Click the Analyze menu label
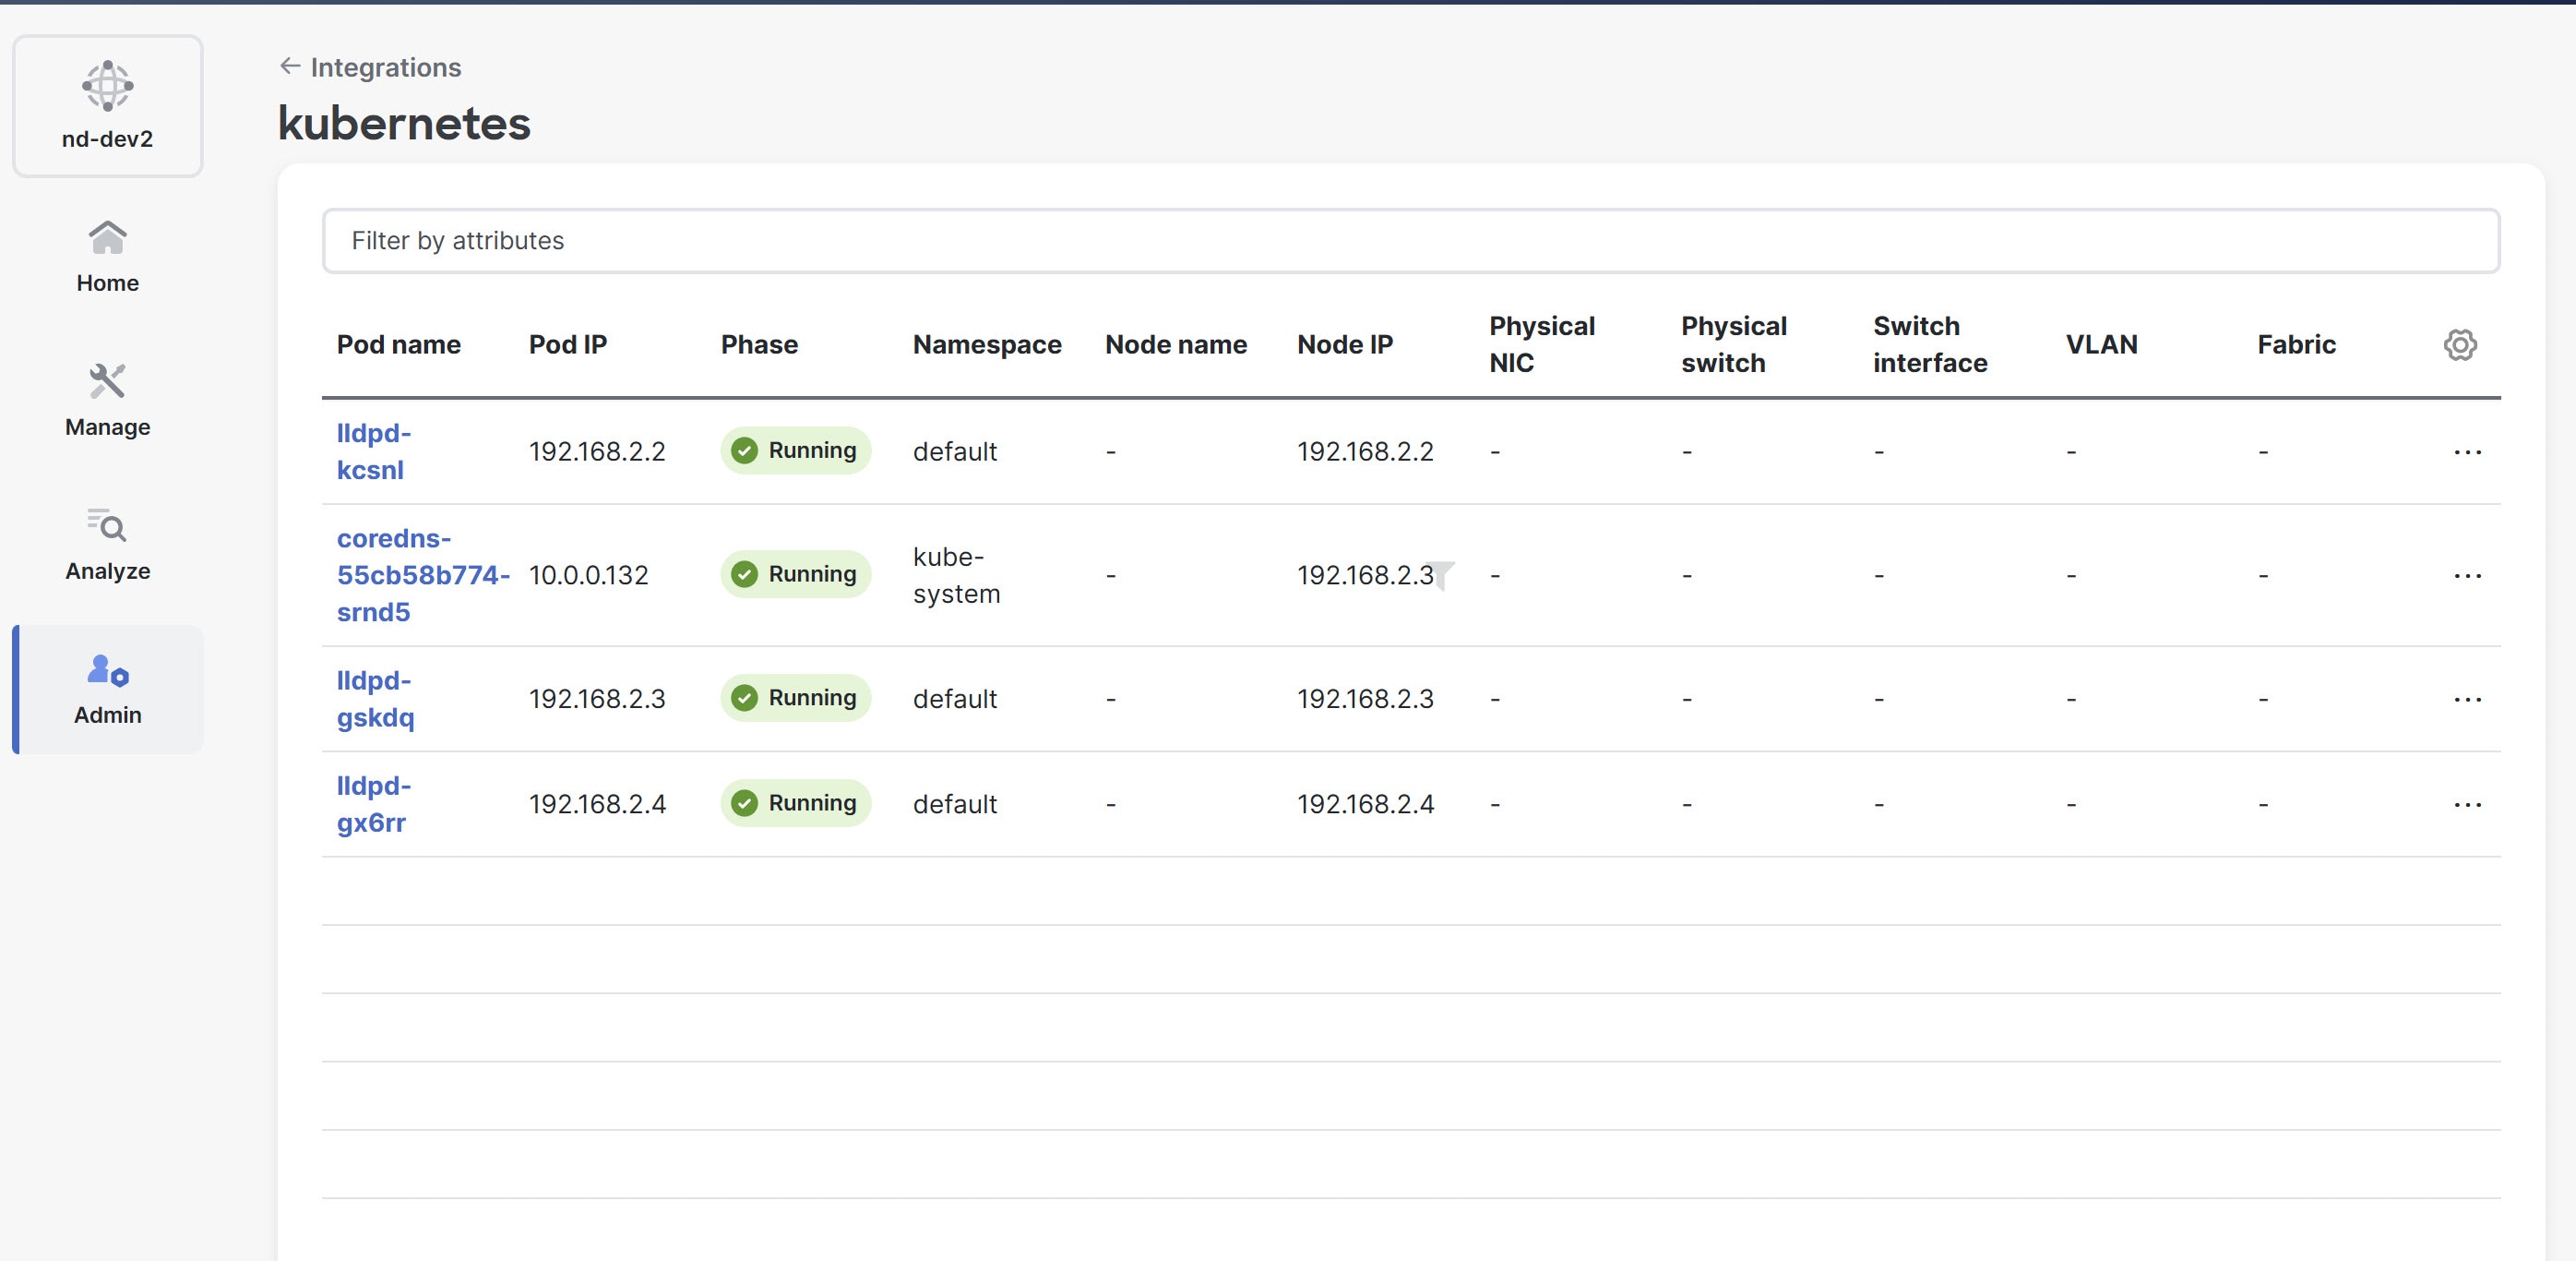 click(x=107, y=571)
